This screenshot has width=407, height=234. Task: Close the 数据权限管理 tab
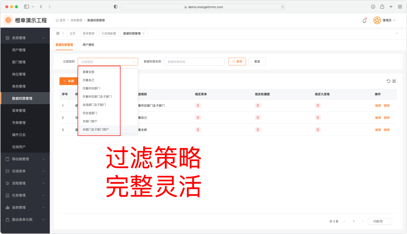144,33
